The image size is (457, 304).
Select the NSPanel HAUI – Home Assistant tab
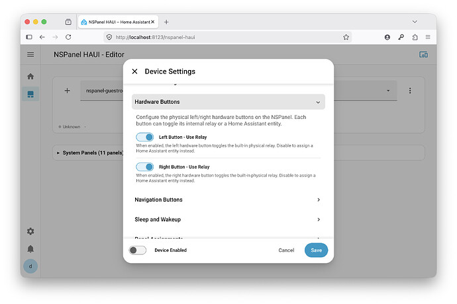pos(118,22)
